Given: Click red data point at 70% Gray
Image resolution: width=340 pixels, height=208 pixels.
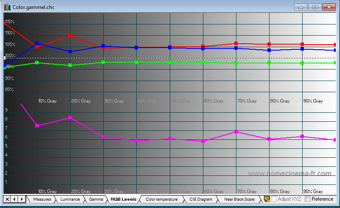Looking at the screenshot, I should pyautogui.click(x=236, y=43).
